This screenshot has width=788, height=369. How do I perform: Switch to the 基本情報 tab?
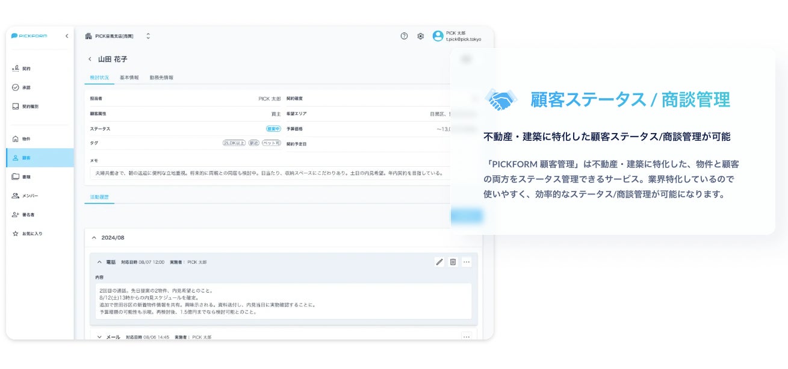coord(129,78)
